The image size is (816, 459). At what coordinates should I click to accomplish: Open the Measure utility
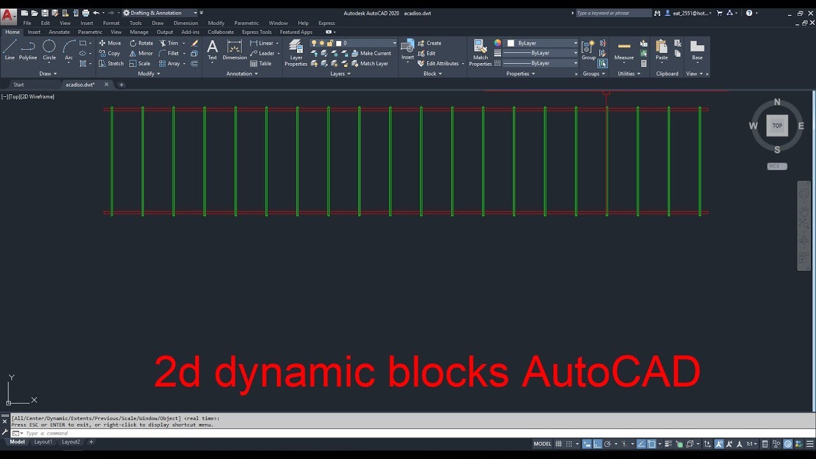624,50
